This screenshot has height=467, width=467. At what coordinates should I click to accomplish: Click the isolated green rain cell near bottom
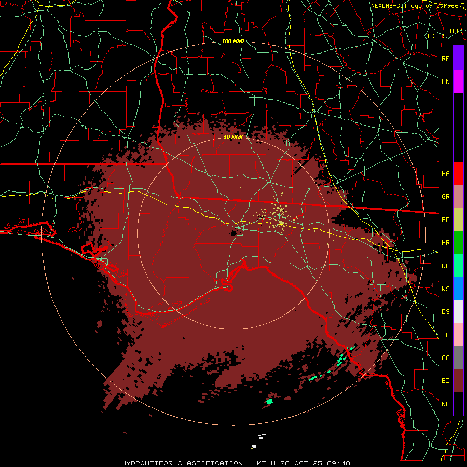coord(269,402)
